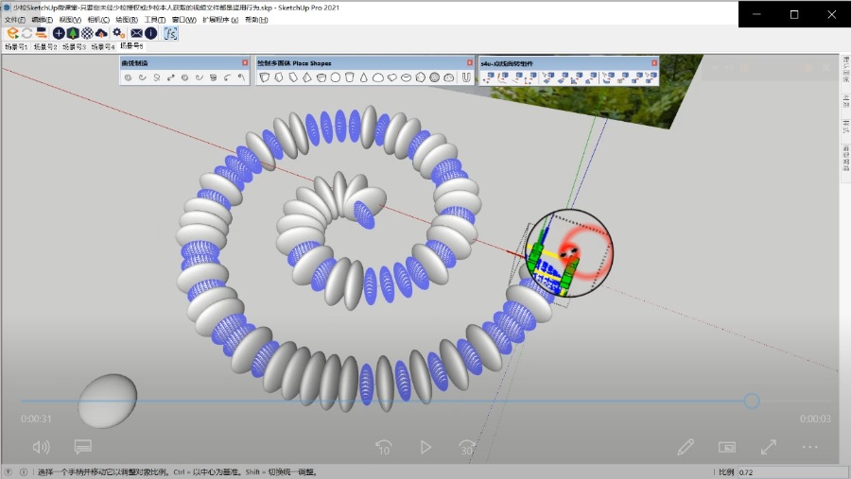The image size is (851, 479).
Task: Open the 扩展程序(x) menu
Action: tap(220, 20)
